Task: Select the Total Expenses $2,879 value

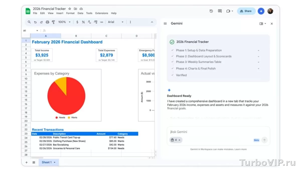Action: [x=106, y=55]
